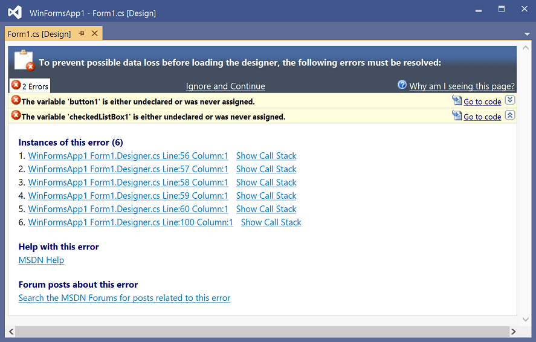
Task: Click Ignore and Continue link
Action: 225,86
